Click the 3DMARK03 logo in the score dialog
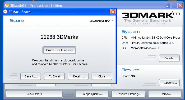185x100 pixels. (x=101, y=20)
